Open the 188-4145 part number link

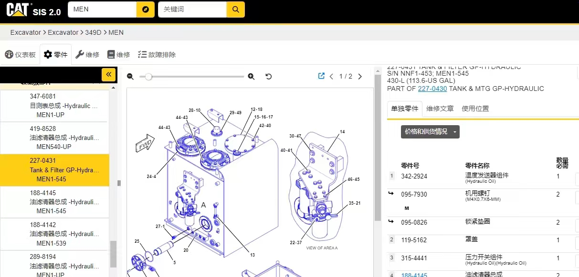point(414,275)
